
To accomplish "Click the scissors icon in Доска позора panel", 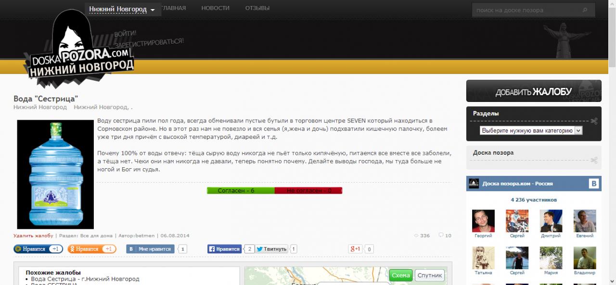I will click(594, 160).
